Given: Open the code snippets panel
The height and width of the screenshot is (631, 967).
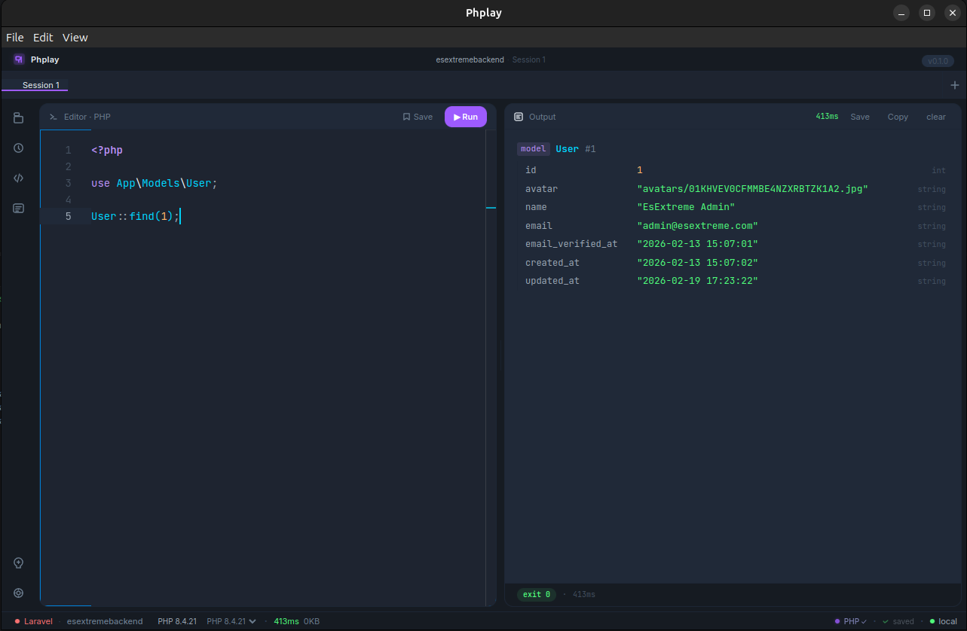Looking at the screenshot, I should [19, 178].
